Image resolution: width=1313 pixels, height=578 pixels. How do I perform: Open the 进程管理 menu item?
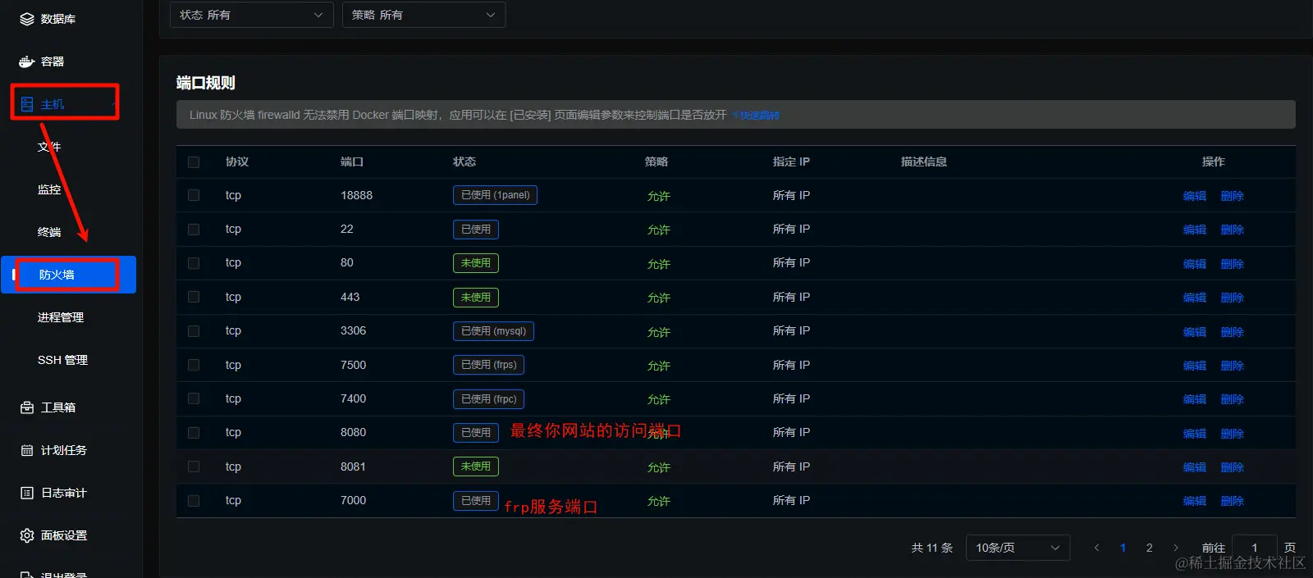[61, 317]
